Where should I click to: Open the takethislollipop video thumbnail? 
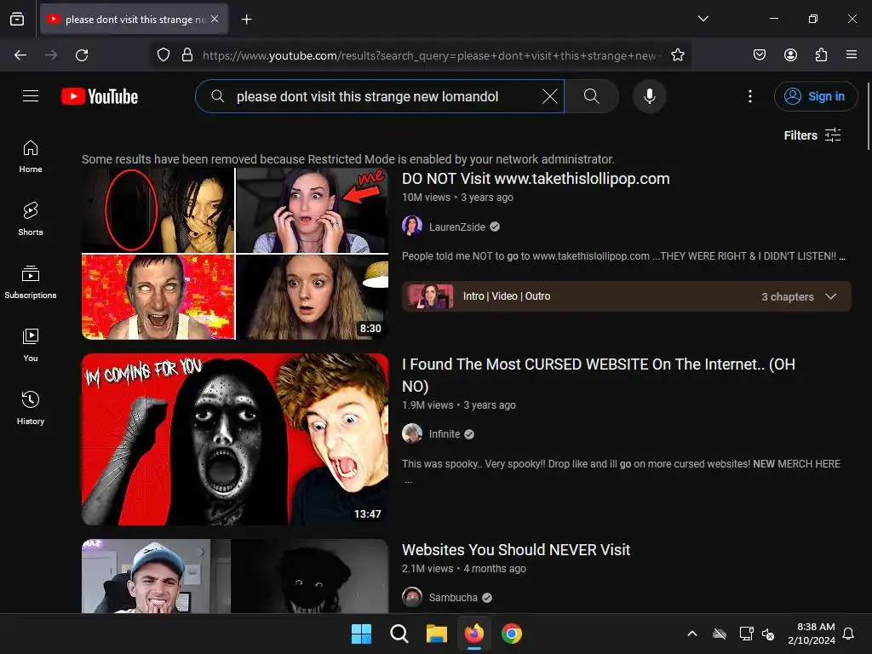[x=235, y=254]
